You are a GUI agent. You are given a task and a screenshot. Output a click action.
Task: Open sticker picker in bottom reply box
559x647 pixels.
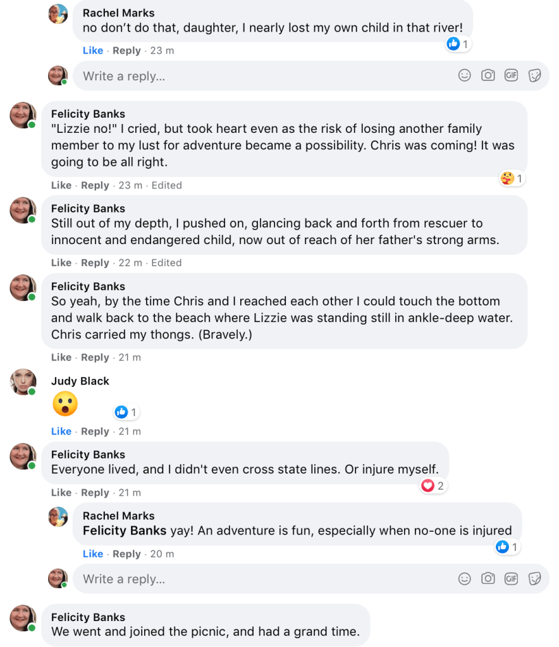point(534,579)
